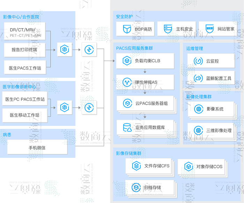The width and height of the screenshot is (244, 203).
Task: Click the 负载均衡CLB label
Action: (x=147, y=61)
